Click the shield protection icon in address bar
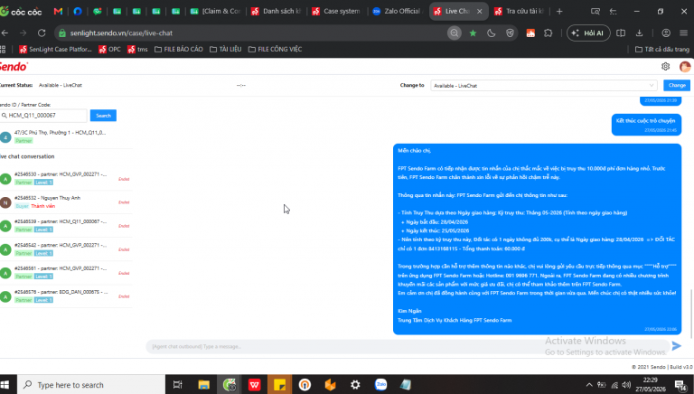Image resolution: width=694 pixels, height=394 pixels. pos(510,33)
